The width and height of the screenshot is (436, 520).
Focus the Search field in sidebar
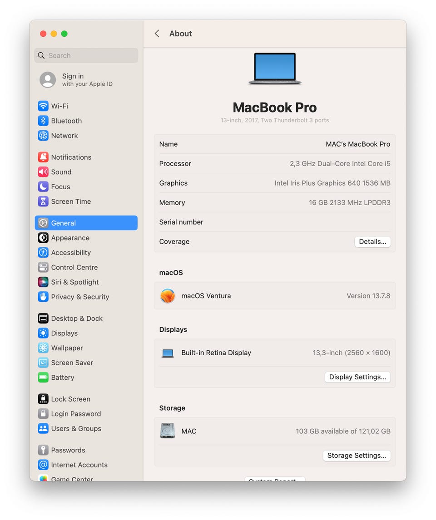coord(86,55)
